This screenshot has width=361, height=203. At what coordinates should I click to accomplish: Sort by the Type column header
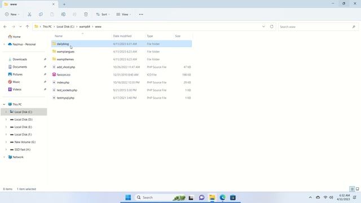pos(150,36)
